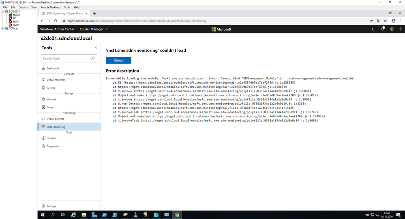This screenshot has width=405, height=219.
Task: Open Task View on the taskbar
Action: [63, 215]
